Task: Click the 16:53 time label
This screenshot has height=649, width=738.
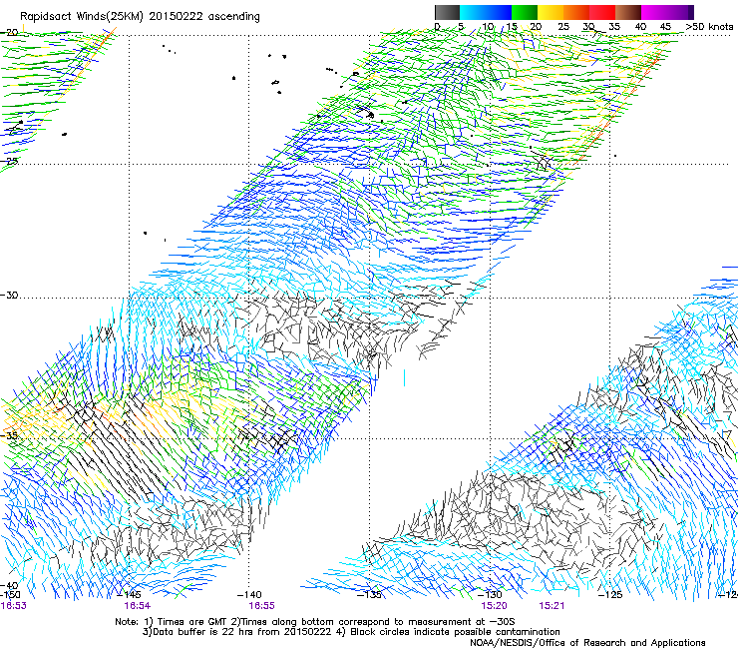Action: [x=13, y=606]
